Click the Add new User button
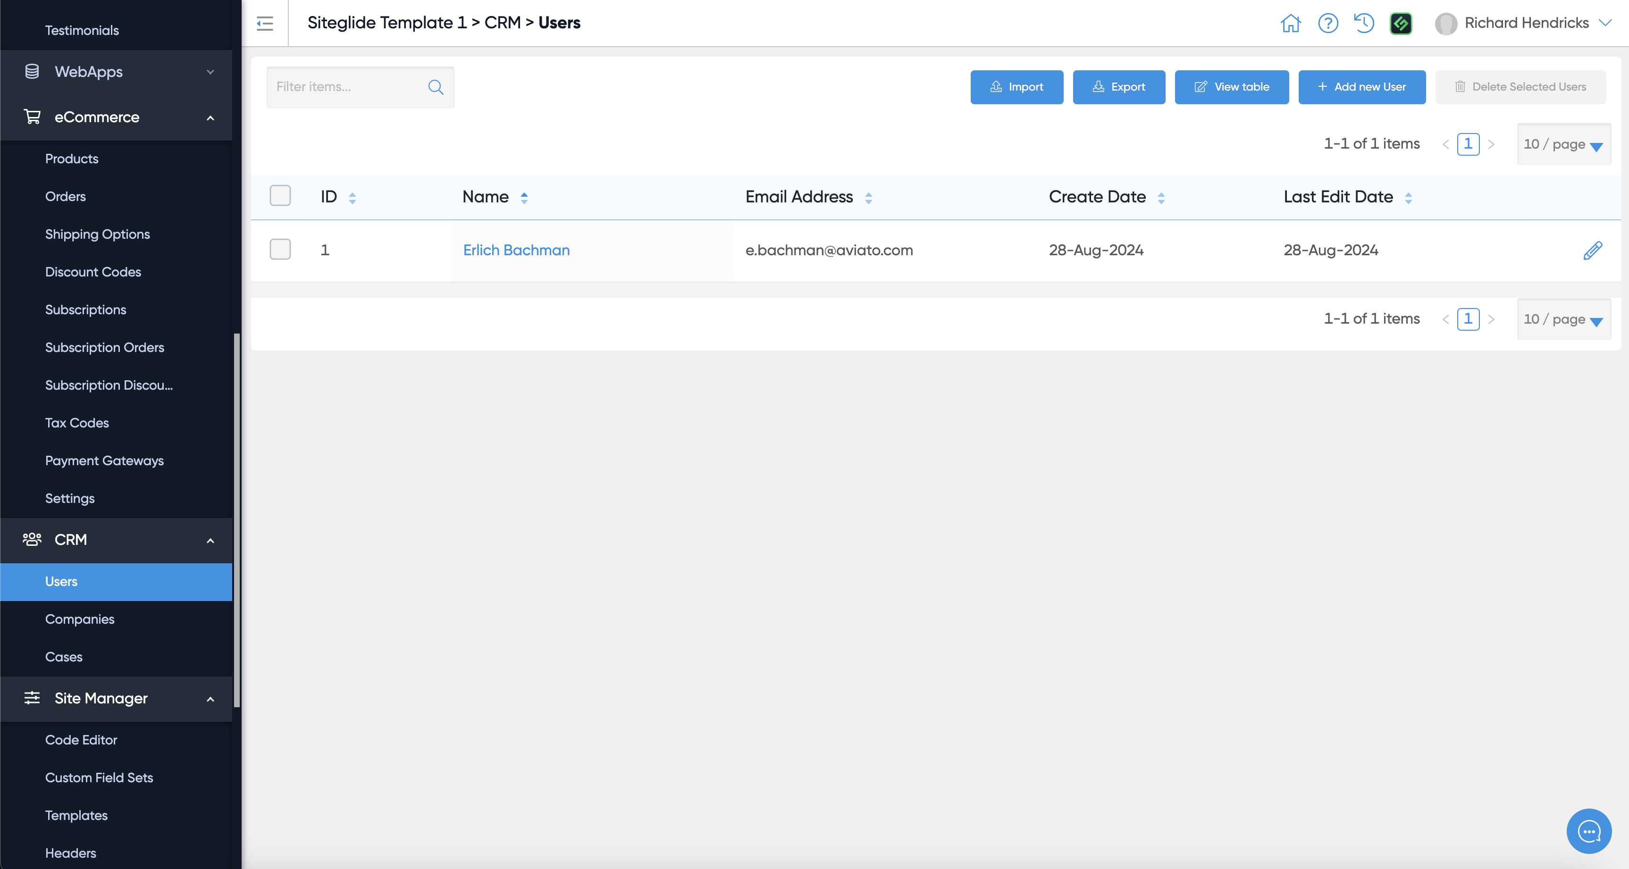This screenshot has width=1629, height=869. pyautogui.click(x=1361, y=87)
